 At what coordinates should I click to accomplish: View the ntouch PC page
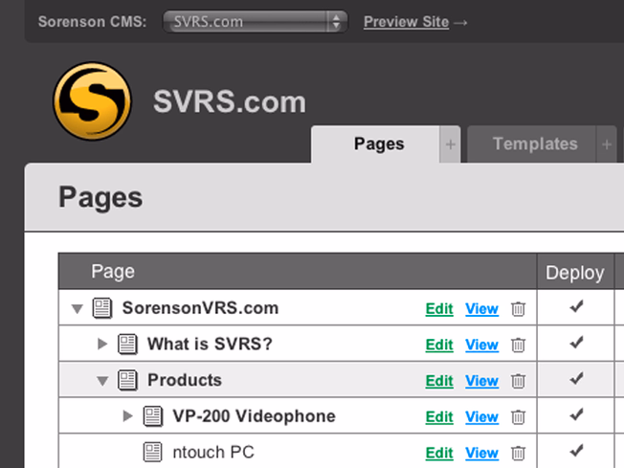(x=481, y=453)
